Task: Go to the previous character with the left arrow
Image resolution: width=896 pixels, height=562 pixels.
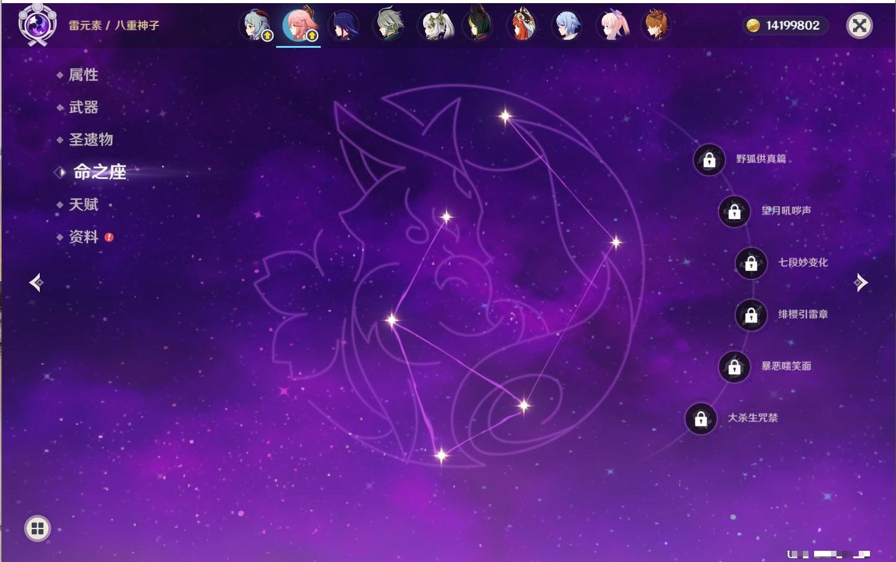Action: 36,283
